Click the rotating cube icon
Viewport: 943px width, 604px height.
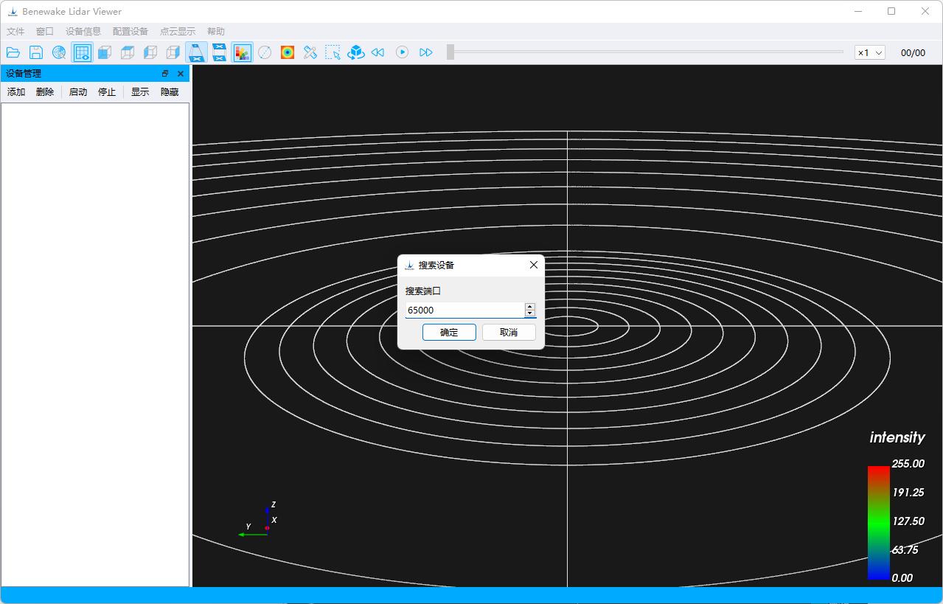click(356, 52)
